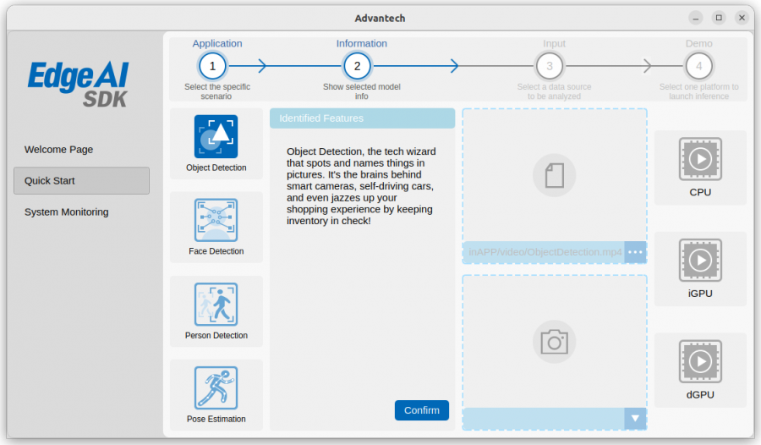Click the video file source icon
761x445 pixels.
coord(554,175)
